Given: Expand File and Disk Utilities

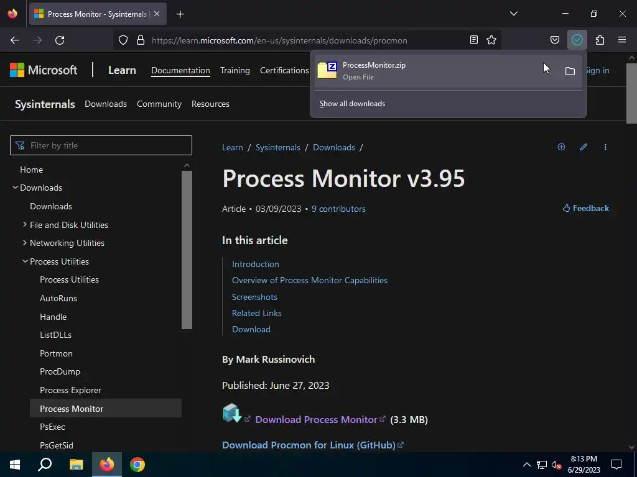Looking at the screenshot, I should (x=25, y=224).
